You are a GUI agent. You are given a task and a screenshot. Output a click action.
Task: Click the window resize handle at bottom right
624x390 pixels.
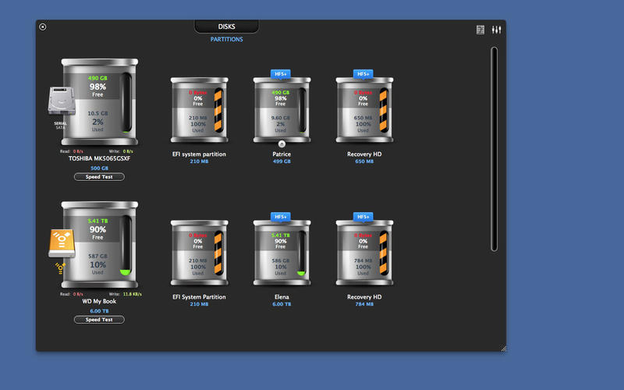502,348
